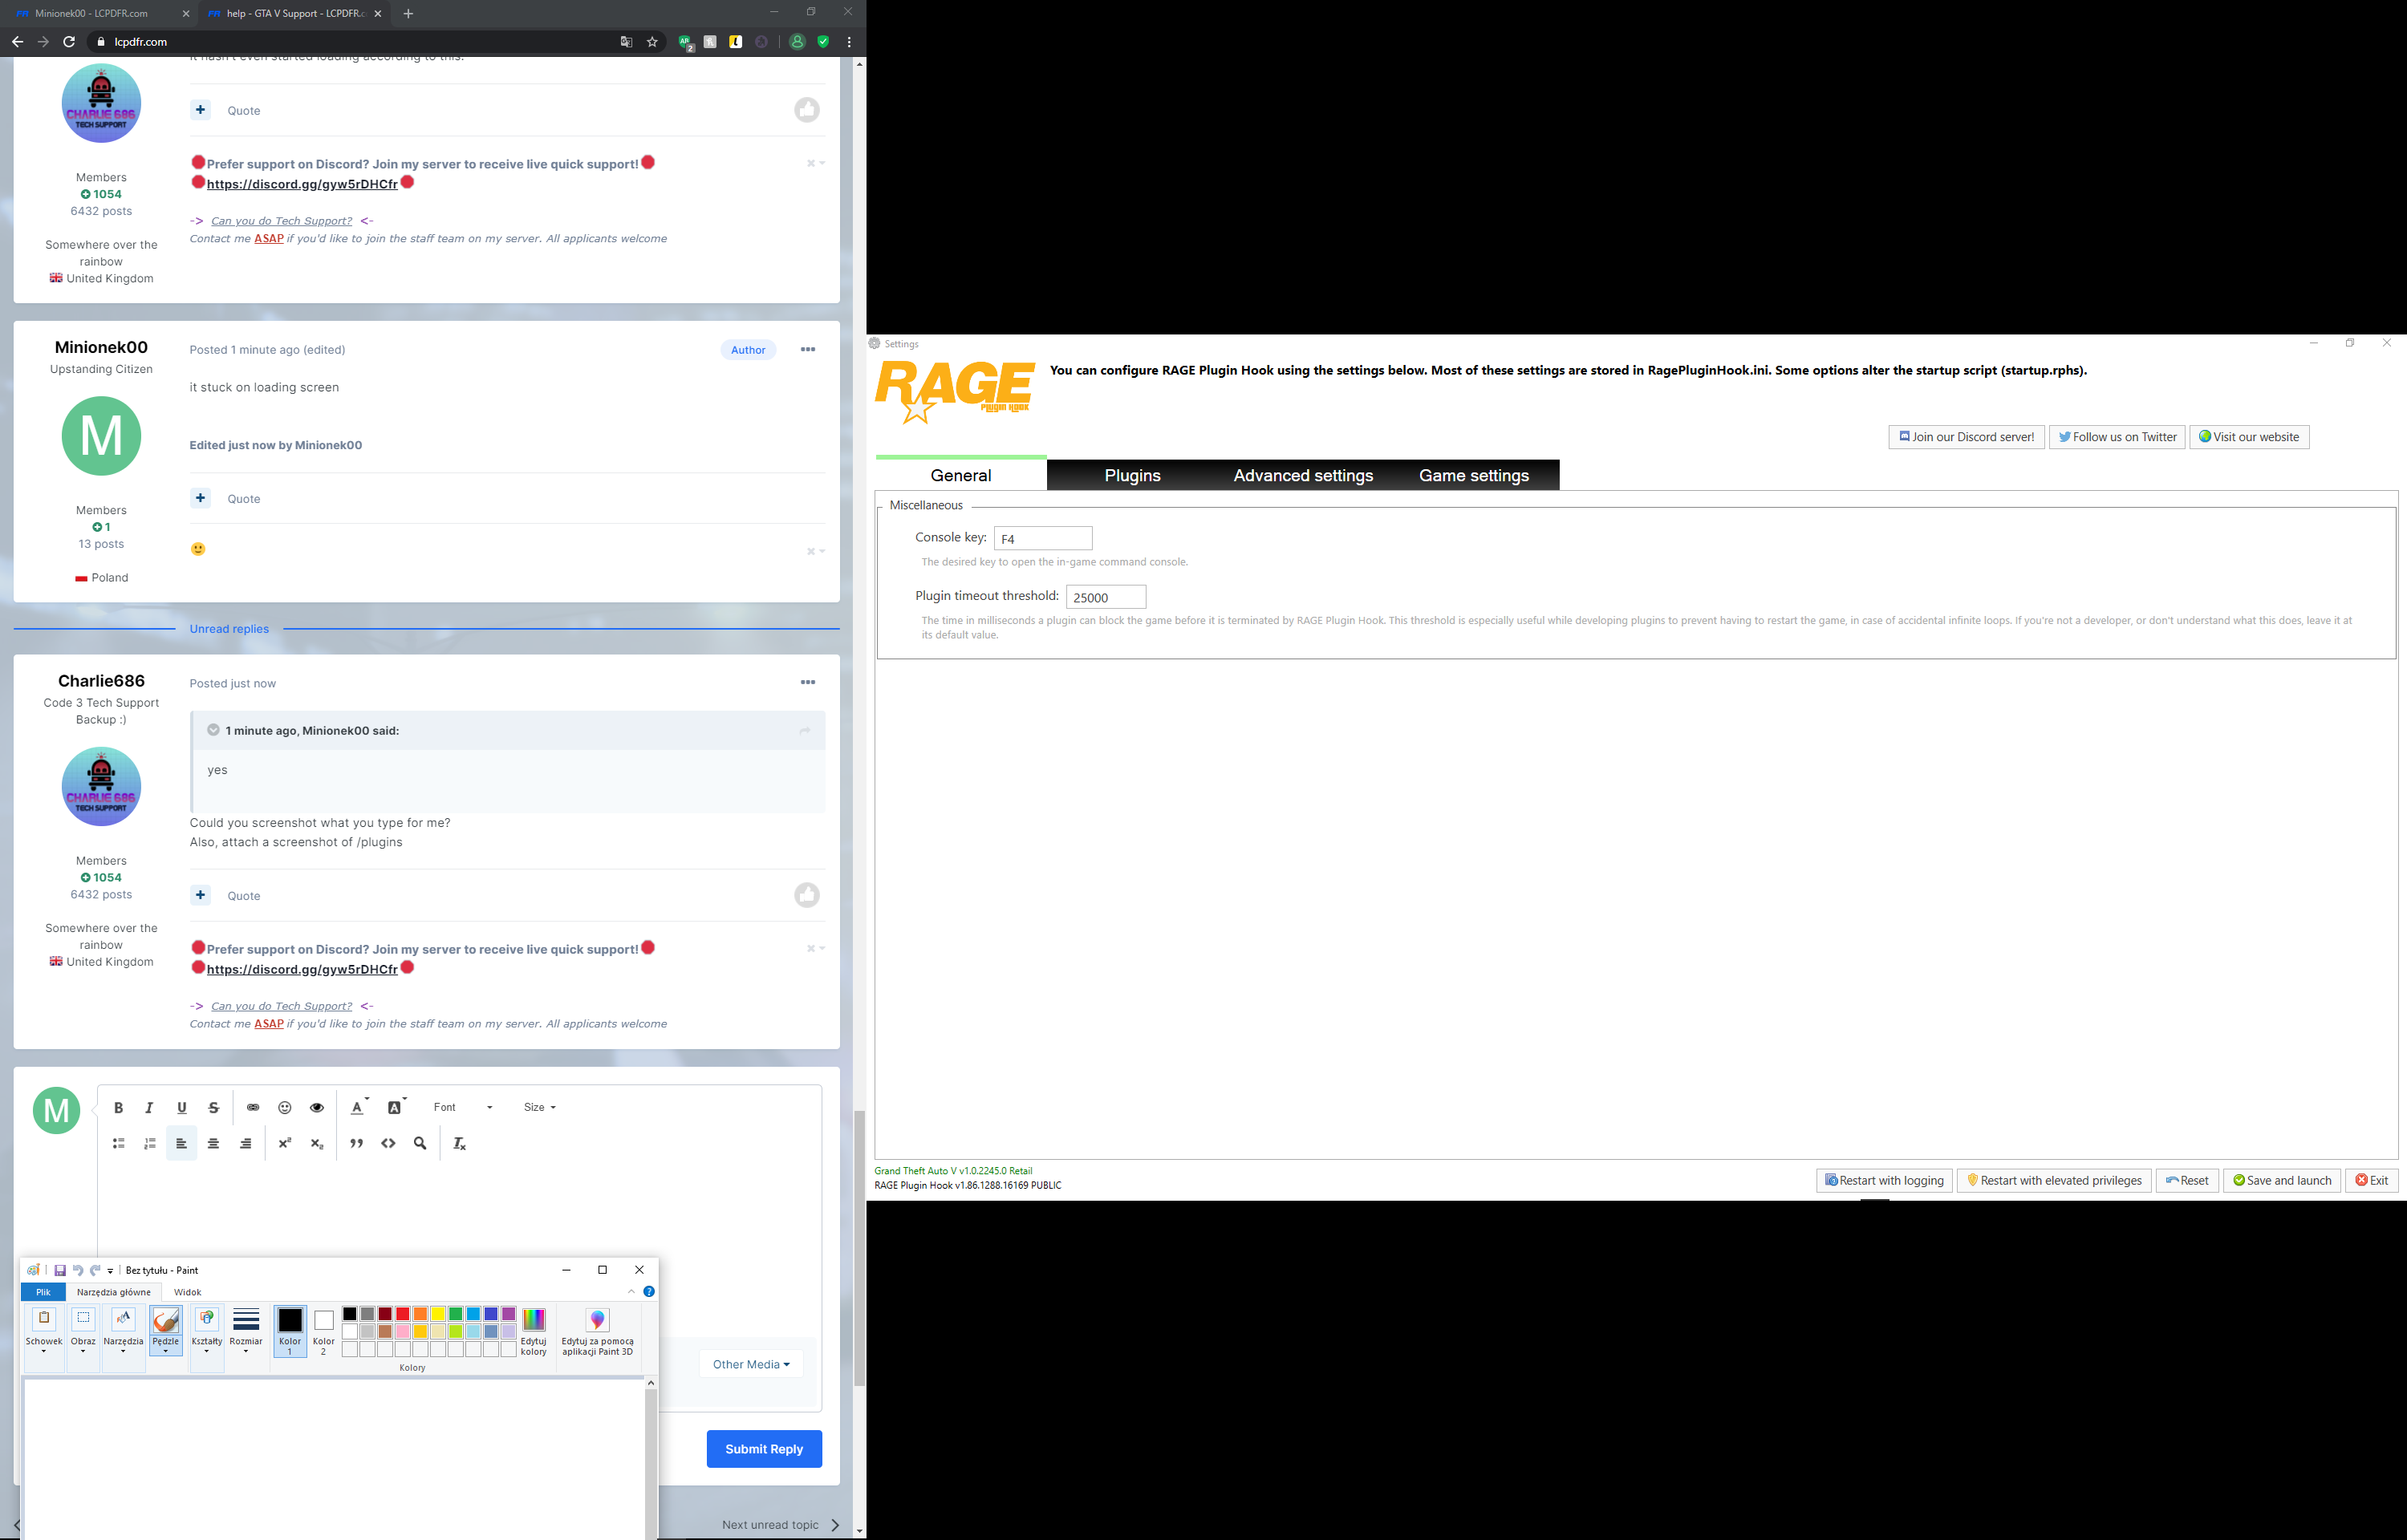
Task: Insert a code block with code icon
Action: click(x=388, y=1143)
